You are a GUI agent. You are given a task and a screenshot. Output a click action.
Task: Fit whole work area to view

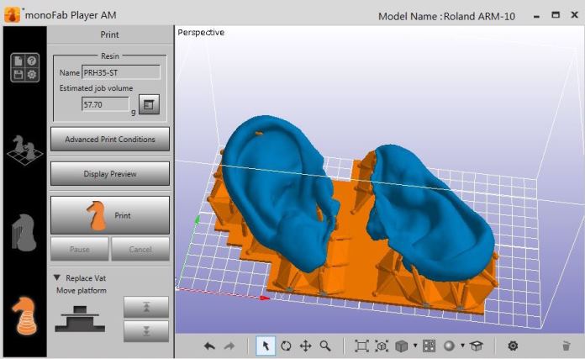361,346
